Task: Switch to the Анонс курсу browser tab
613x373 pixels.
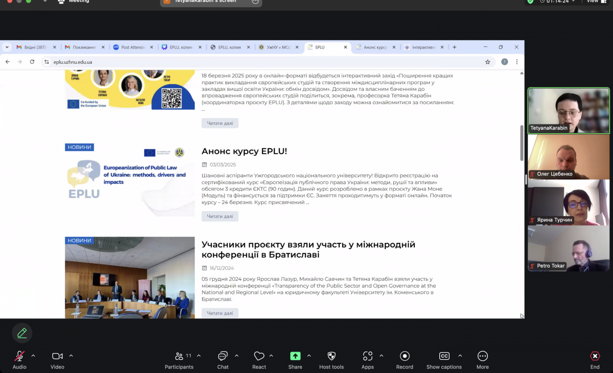Action: tap(374, 46)
